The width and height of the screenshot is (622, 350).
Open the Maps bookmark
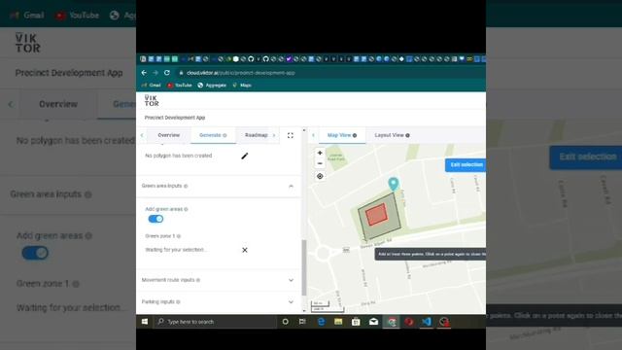pyautogui.click(x=242, y=86)
